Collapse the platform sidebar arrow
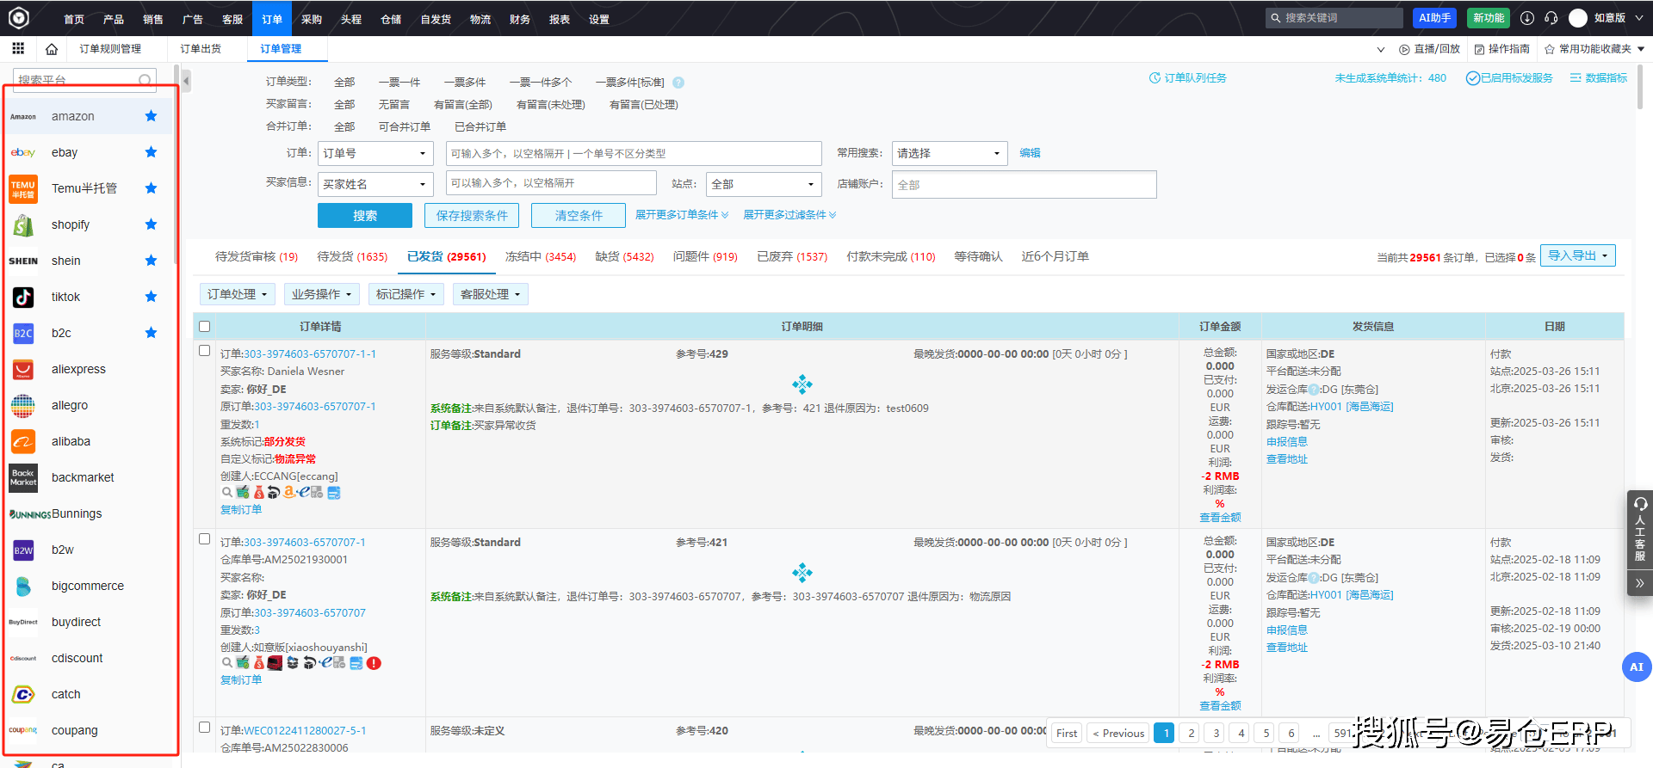The image size is (1653, 768). 186,82
